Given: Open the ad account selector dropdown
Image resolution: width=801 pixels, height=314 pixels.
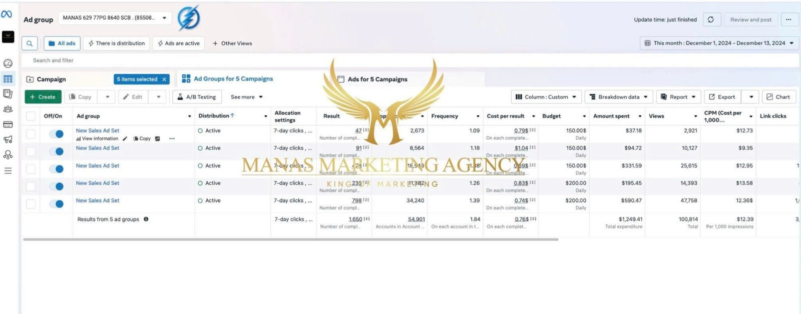Looking at the screenshot, I should tap(115, 18).
